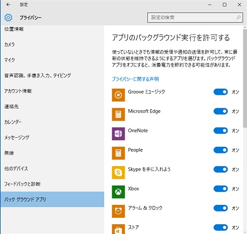The image size is (247, 234).
Task: Click the Microsoft Edge app icon
Action: [x=118, y=115]
